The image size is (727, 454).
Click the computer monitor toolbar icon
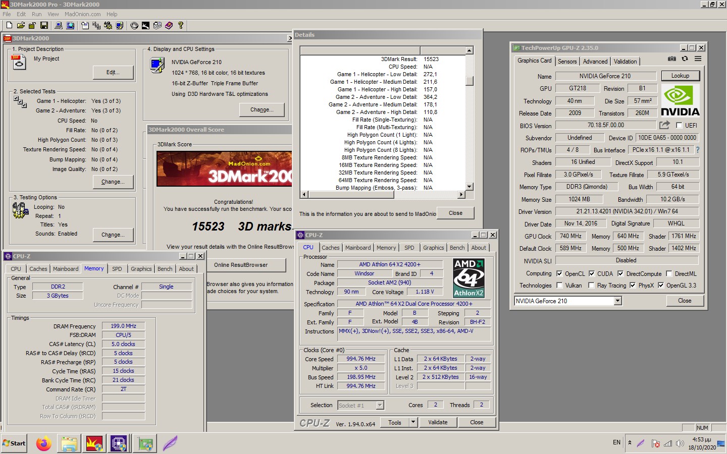pos(59,25)
